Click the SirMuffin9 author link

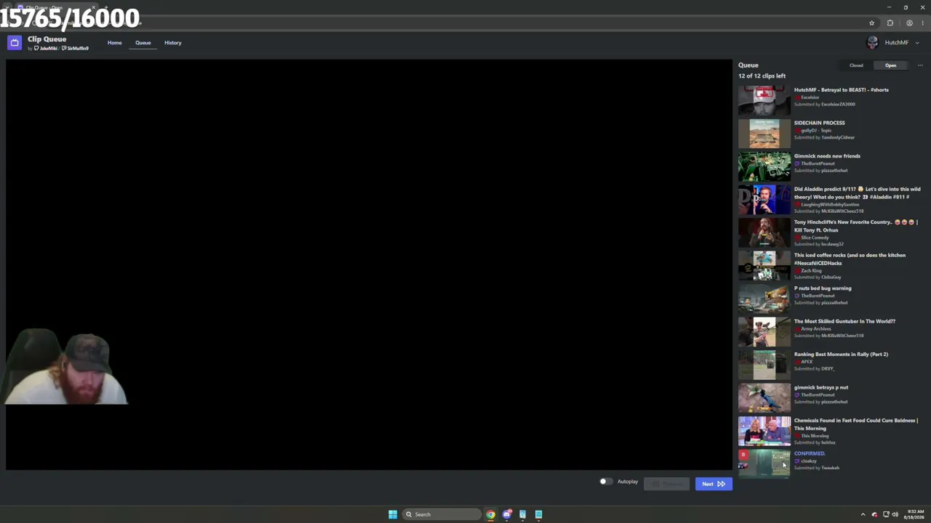75,49
